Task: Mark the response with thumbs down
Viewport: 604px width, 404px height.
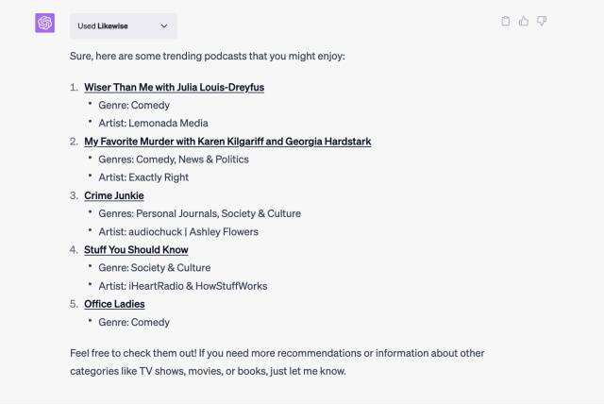Action: (542, 21)
